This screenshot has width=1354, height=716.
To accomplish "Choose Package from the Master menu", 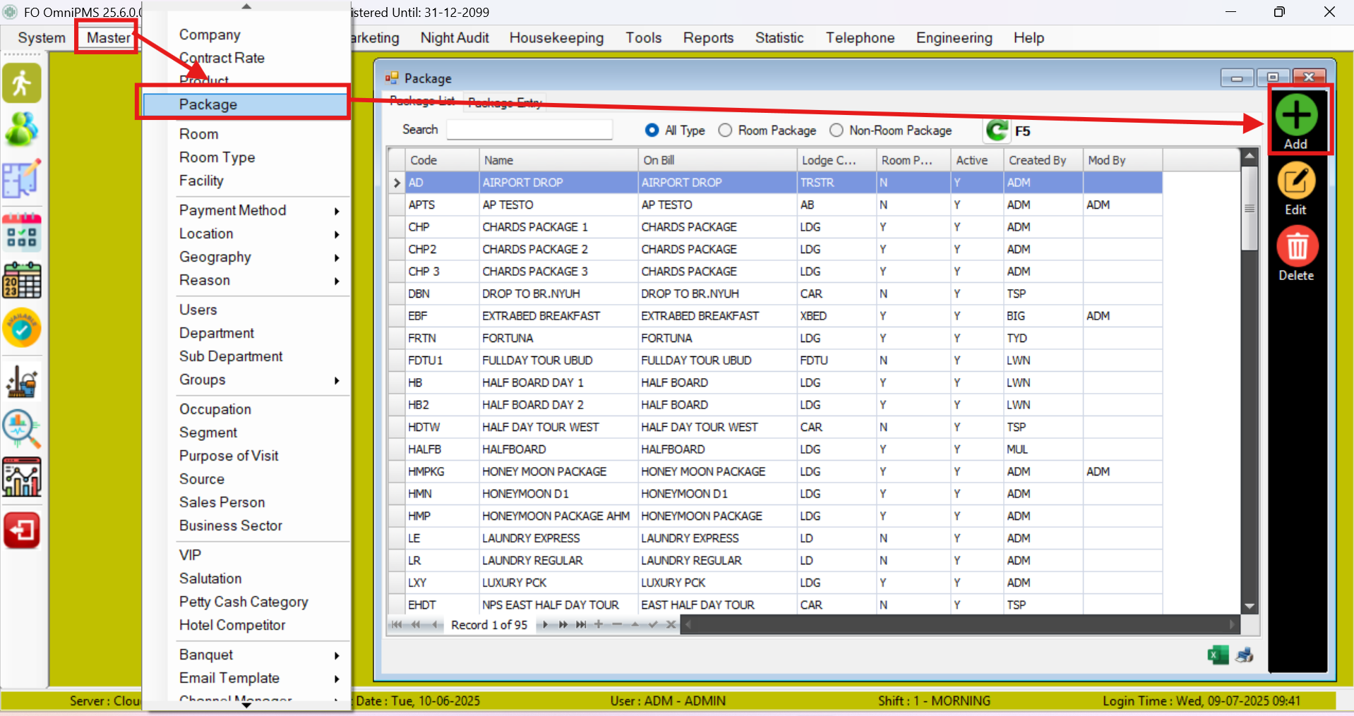I will (245, 104).
